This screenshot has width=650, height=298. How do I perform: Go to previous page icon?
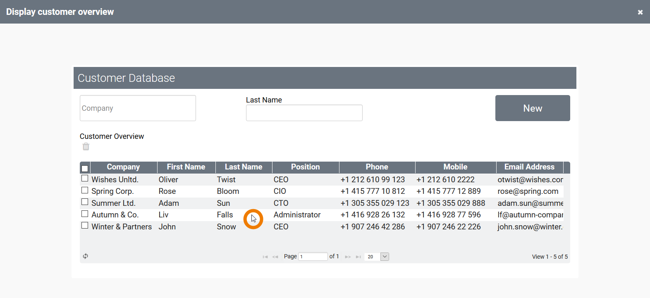pos(275,257)
